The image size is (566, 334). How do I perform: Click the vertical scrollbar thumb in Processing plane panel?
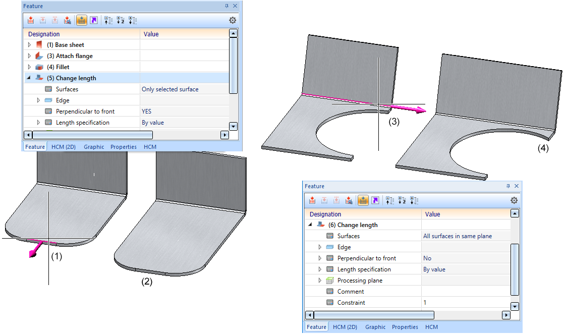click(x=515, y=270)
